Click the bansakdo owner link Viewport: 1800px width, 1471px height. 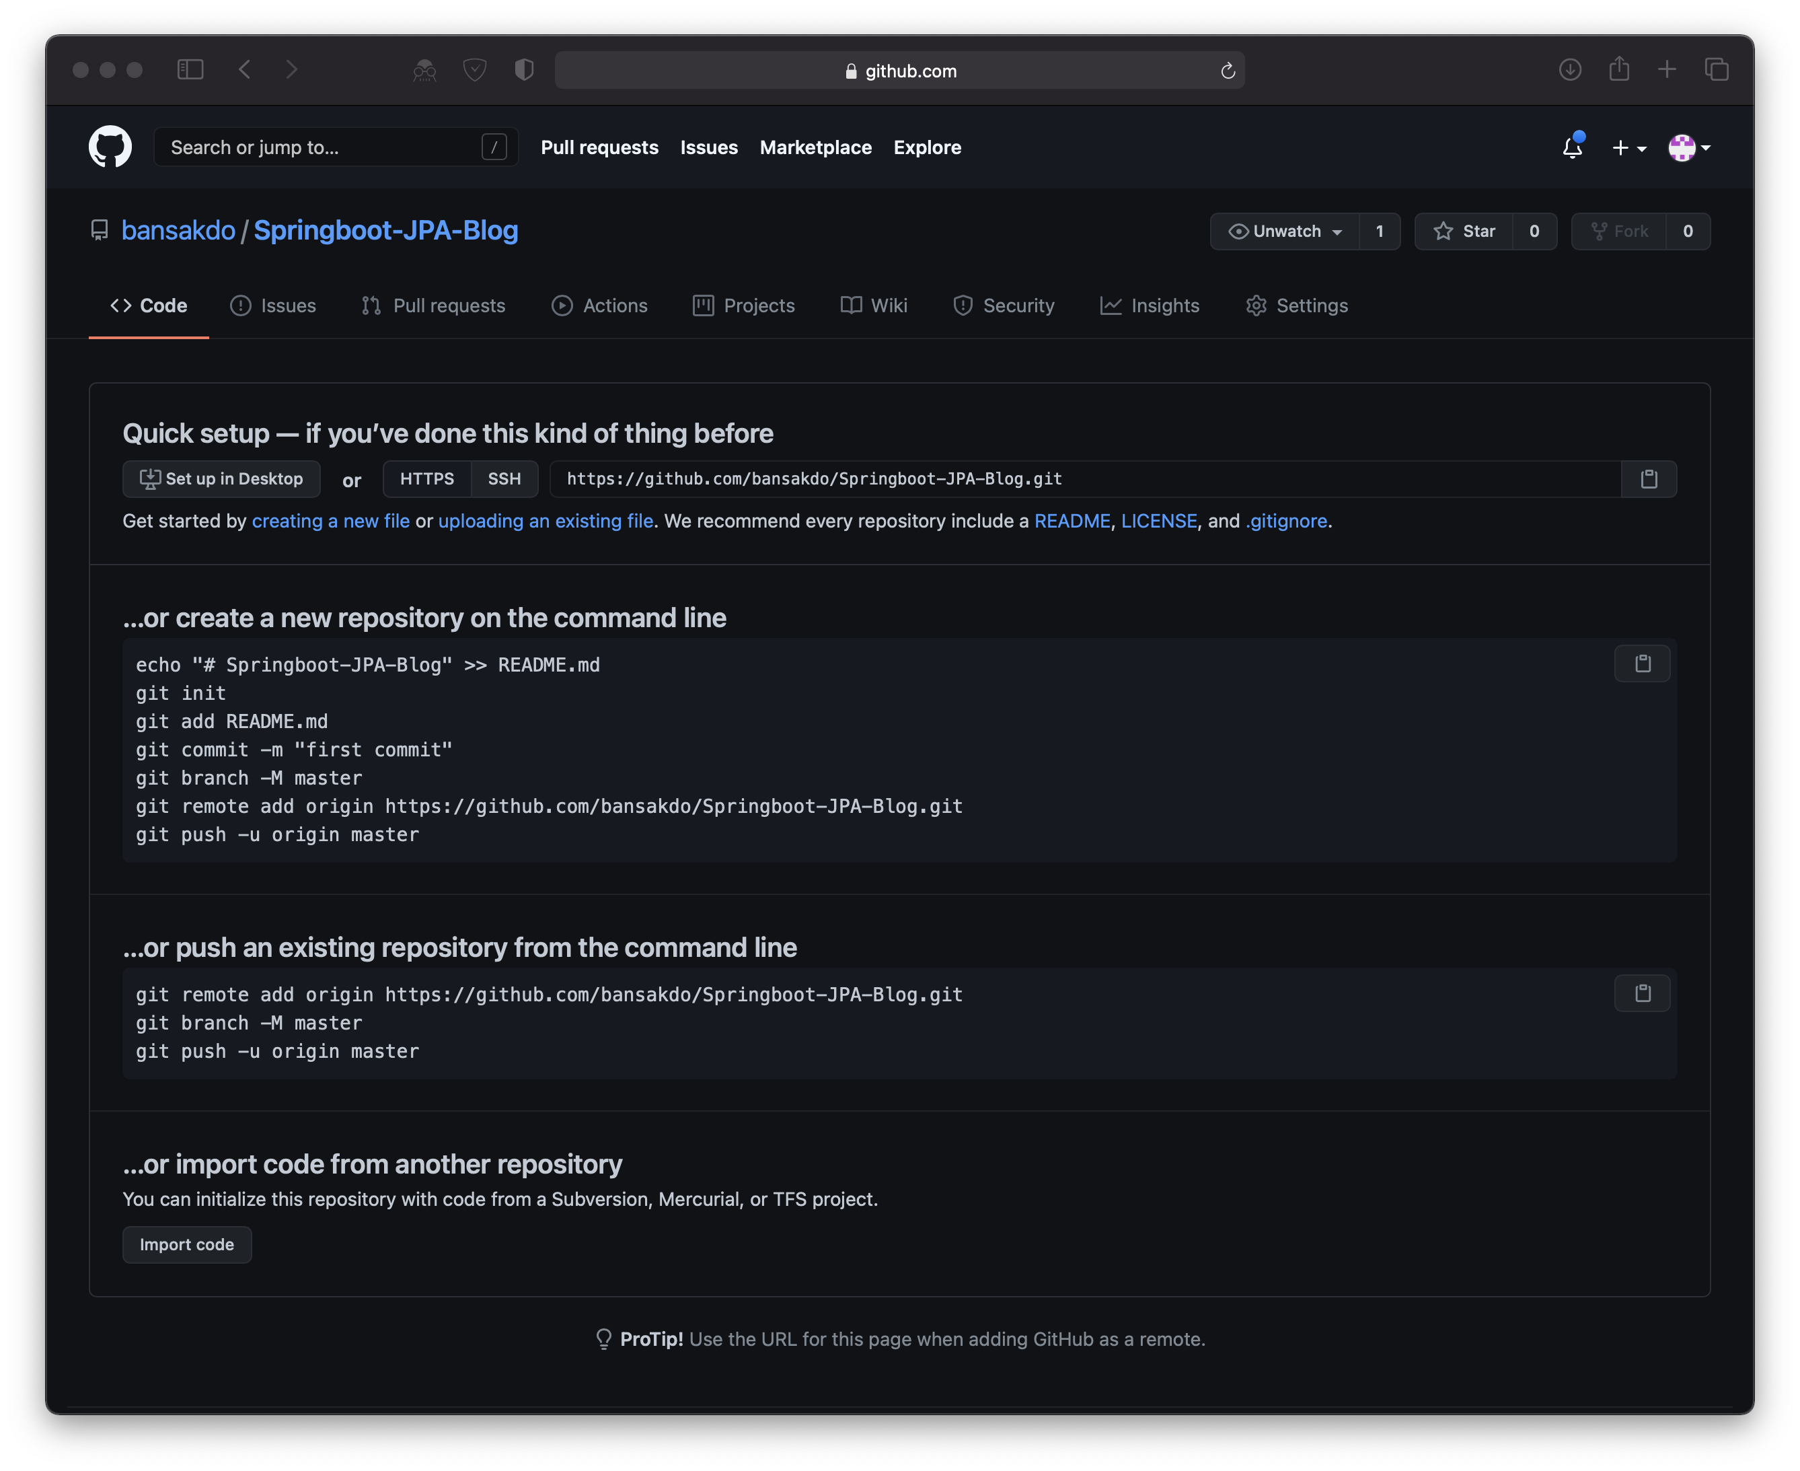click(x=178, y=231)
